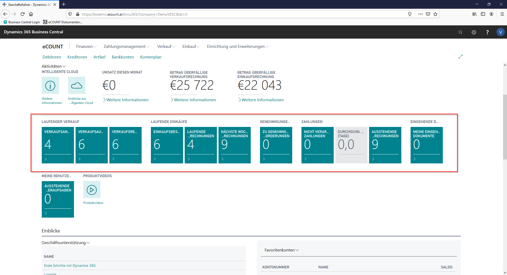Open Weitere Informationen under überfällige Verkaufsrechnung
The height and width of the screenshot is (275, 507).
coord(193,100)
